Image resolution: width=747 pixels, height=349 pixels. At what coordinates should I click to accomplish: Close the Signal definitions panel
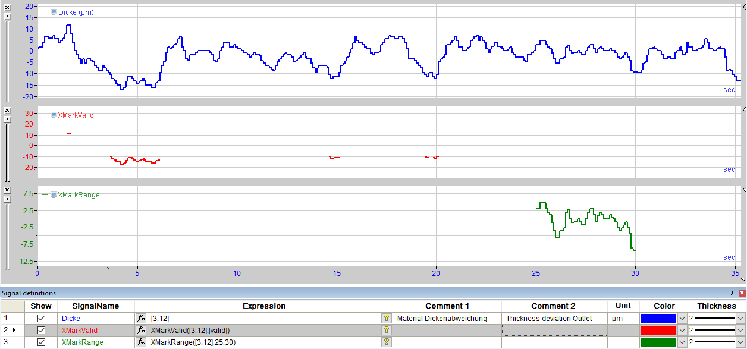[x=742, y=293]
